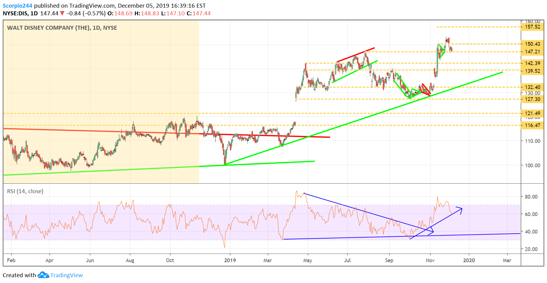The height and width of the screenshot is (283, 547).
Task: Click the closing price value 147.44 after C:
Action: (x=202, y=13)
